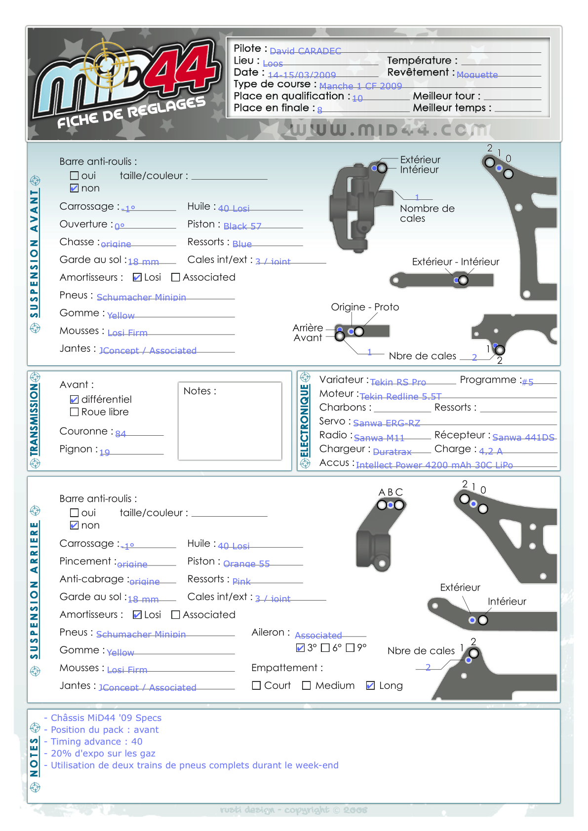Select the Moteur field Tekin Redline 5.5T
The image size is (588, 831).
(x=400, y=396)
